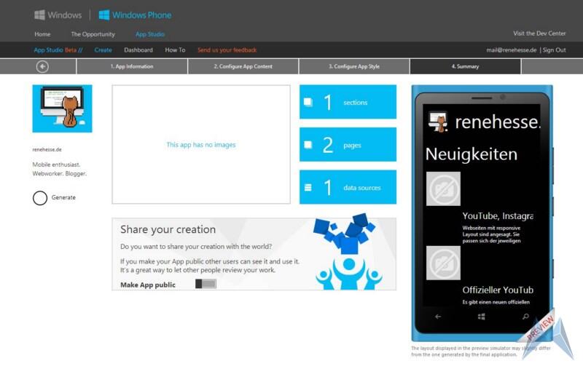Click the Sign Out link
583x369 pixels.
click(554, 50)
